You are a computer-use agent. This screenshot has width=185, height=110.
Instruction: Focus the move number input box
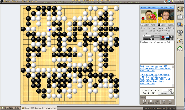166,90
